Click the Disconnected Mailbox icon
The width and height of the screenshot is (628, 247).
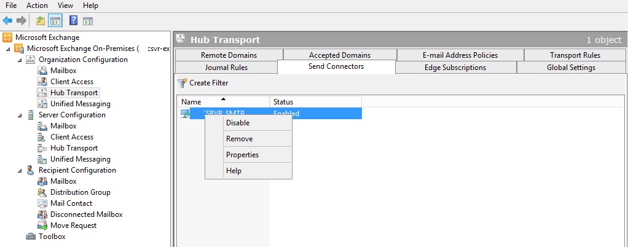coord(42,214)
